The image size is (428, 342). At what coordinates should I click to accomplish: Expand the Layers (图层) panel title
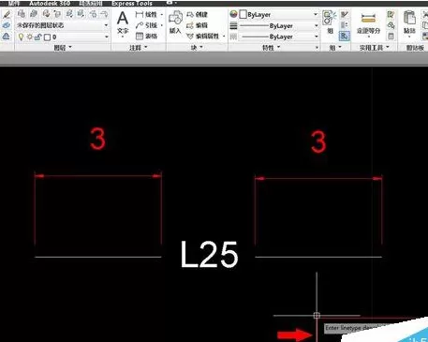click(63, 48)
